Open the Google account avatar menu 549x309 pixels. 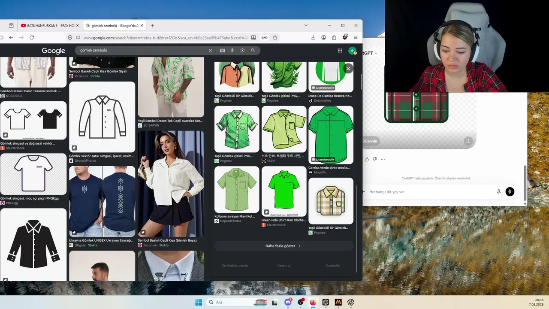tap(353, 51)
